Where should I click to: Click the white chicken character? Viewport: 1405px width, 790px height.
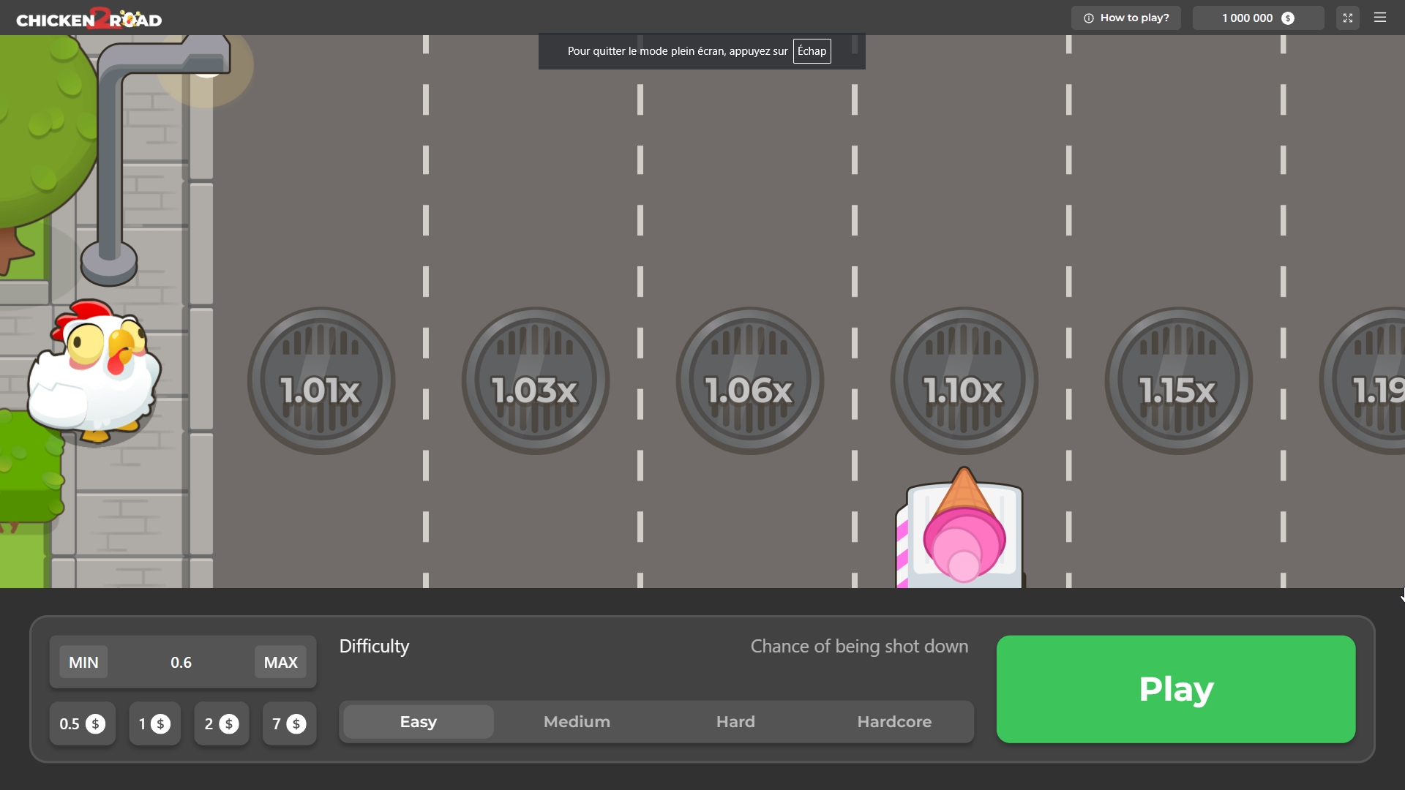(x=94, y=371)
